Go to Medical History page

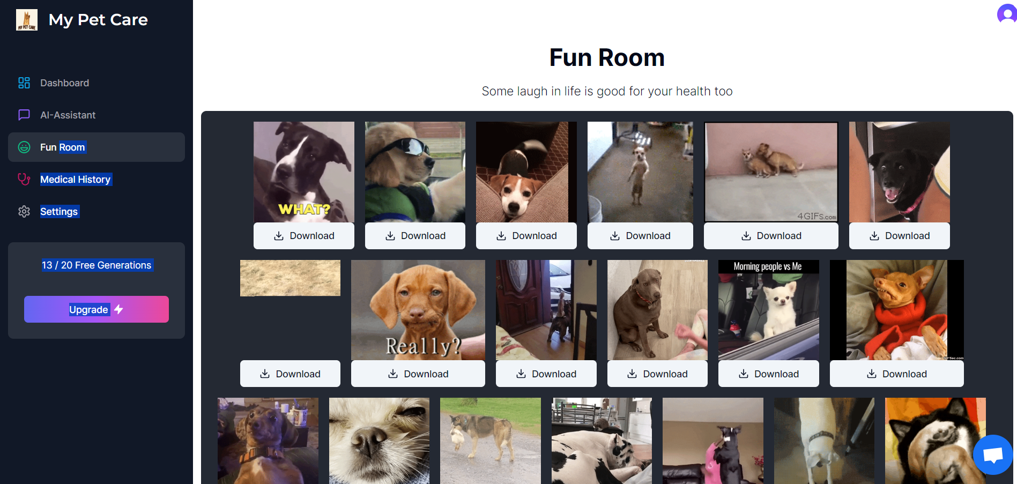coord(76,180)
